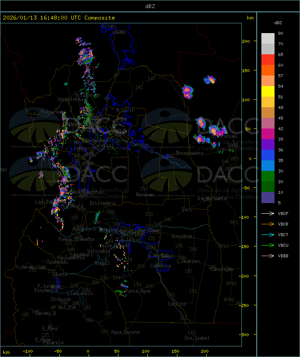Click the Sta.Isabel label on map
Image resolution: width=300 pixels, height=357 pixels.
[x=197, y=338]
